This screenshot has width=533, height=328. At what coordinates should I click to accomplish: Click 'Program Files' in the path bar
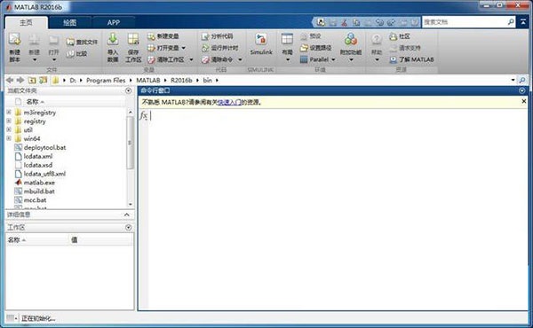click(106, 81)
